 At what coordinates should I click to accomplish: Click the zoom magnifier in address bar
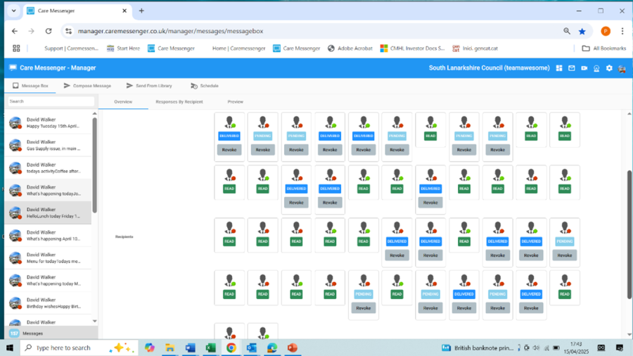(x=567, y=31)
